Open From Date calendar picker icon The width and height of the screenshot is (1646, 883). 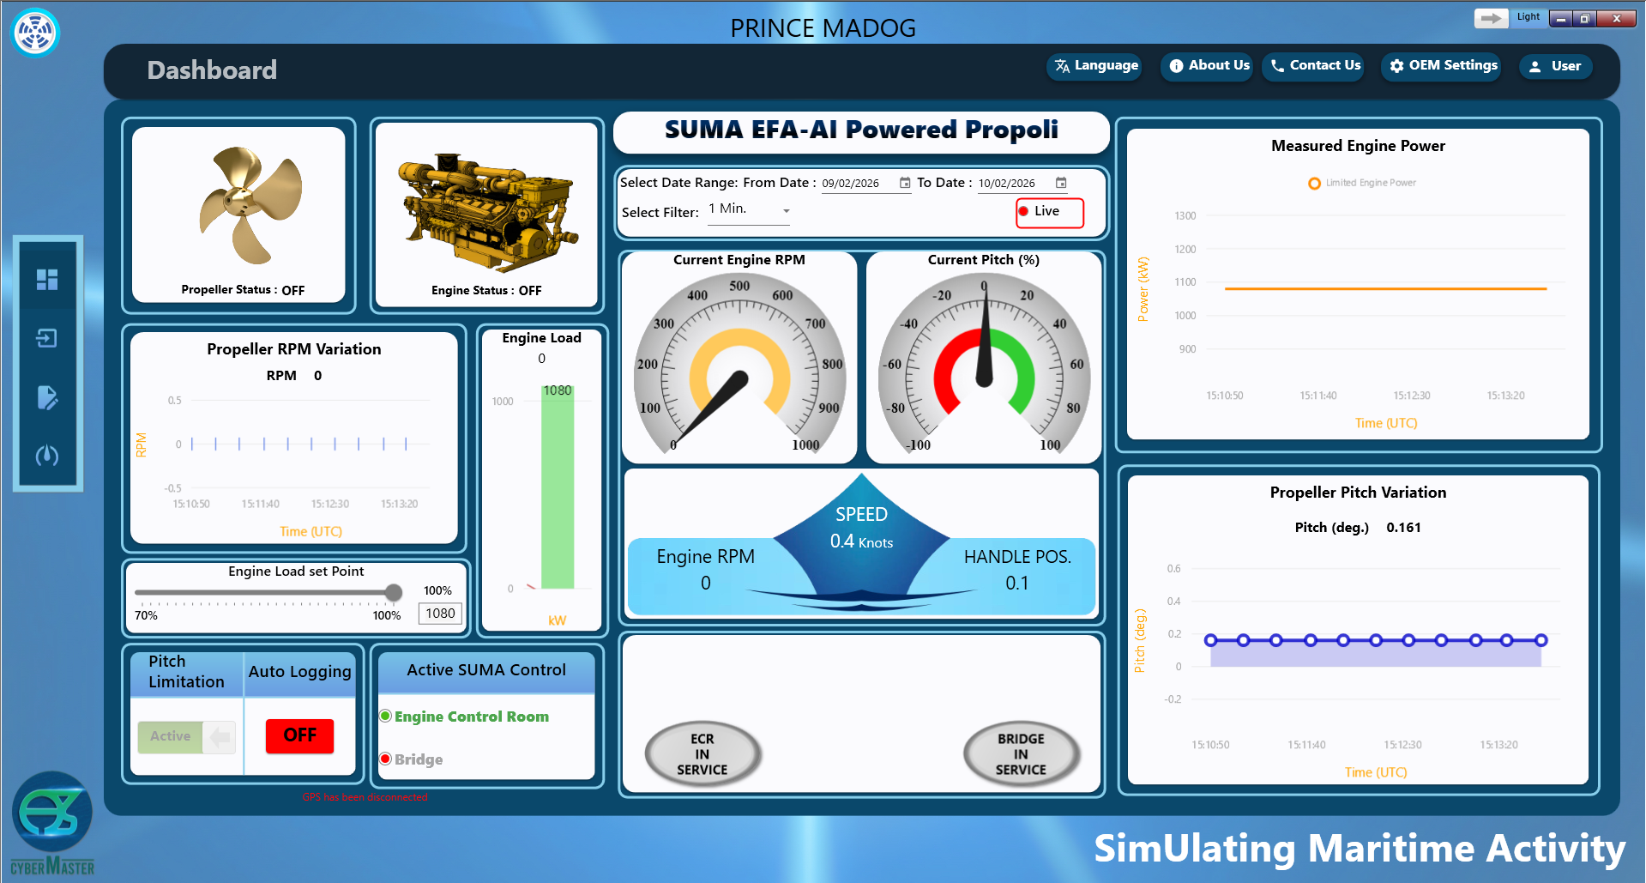905,183
